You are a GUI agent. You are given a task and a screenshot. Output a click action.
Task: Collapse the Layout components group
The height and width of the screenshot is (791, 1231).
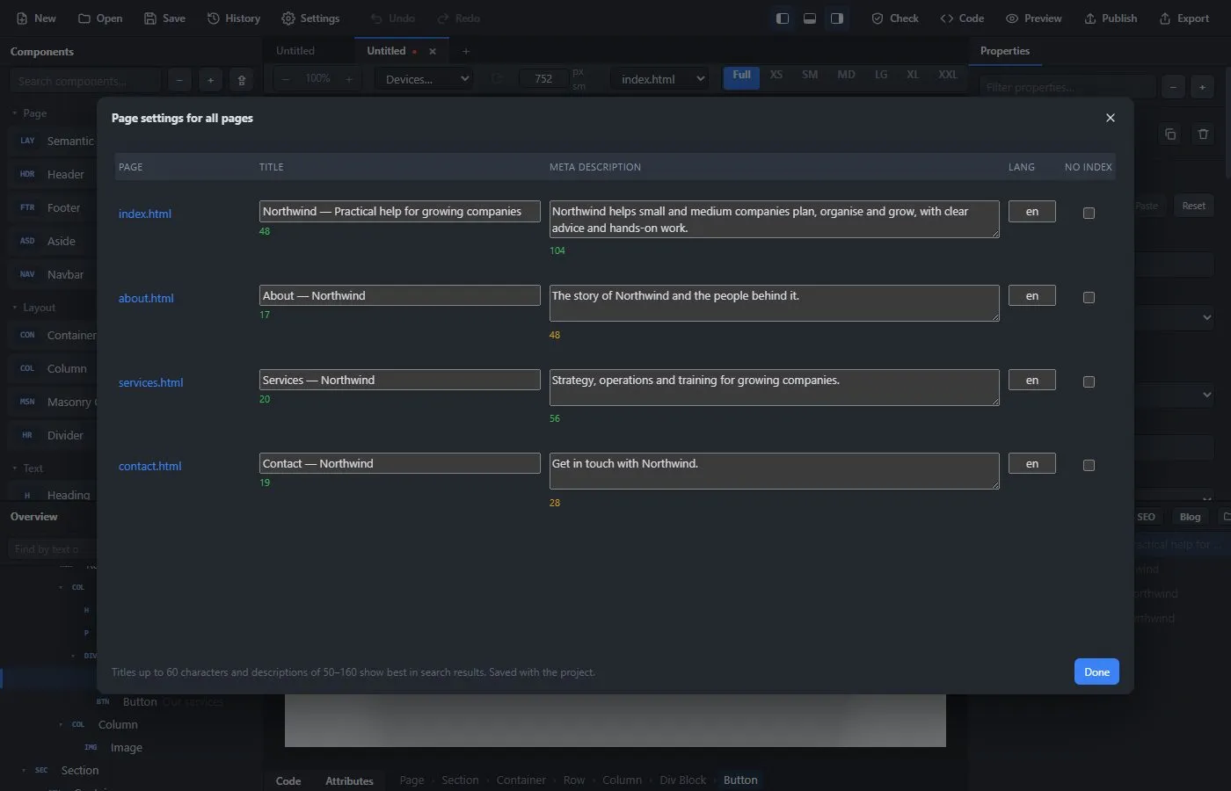[x=15, y=308]
